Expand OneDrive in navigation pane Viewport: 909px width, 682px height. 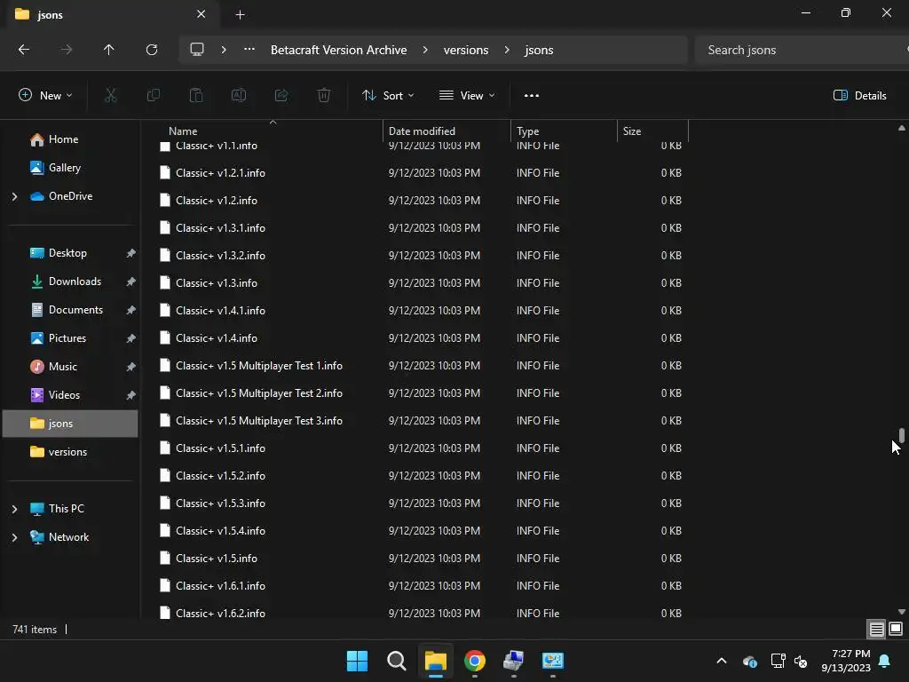tap(14, 196)
